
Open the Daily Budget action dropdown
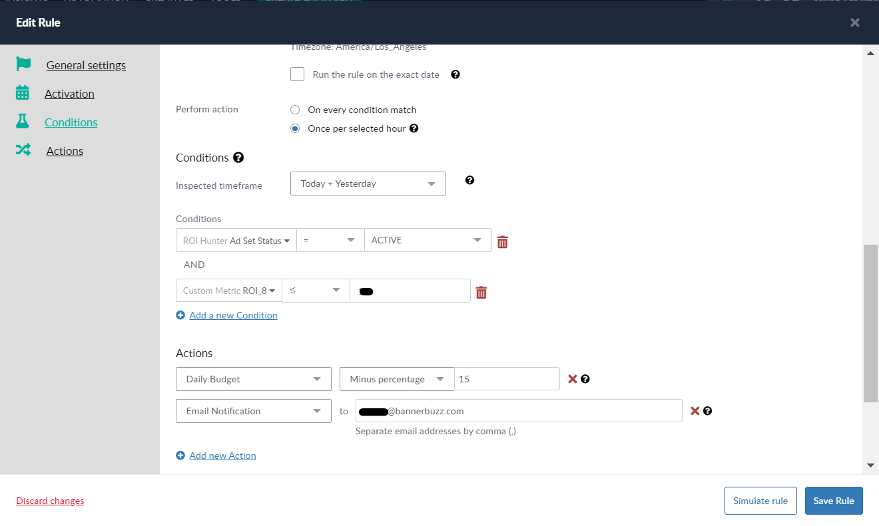(x=254, y=379)
